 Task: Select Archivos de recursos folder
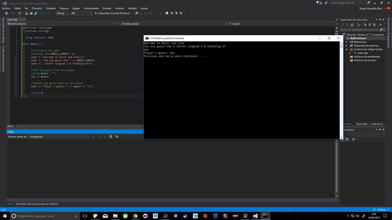[365, 60]
